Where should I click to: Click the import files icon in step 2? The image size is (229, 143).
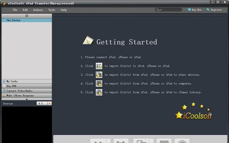pyautogui.click(x=99, y=66)
